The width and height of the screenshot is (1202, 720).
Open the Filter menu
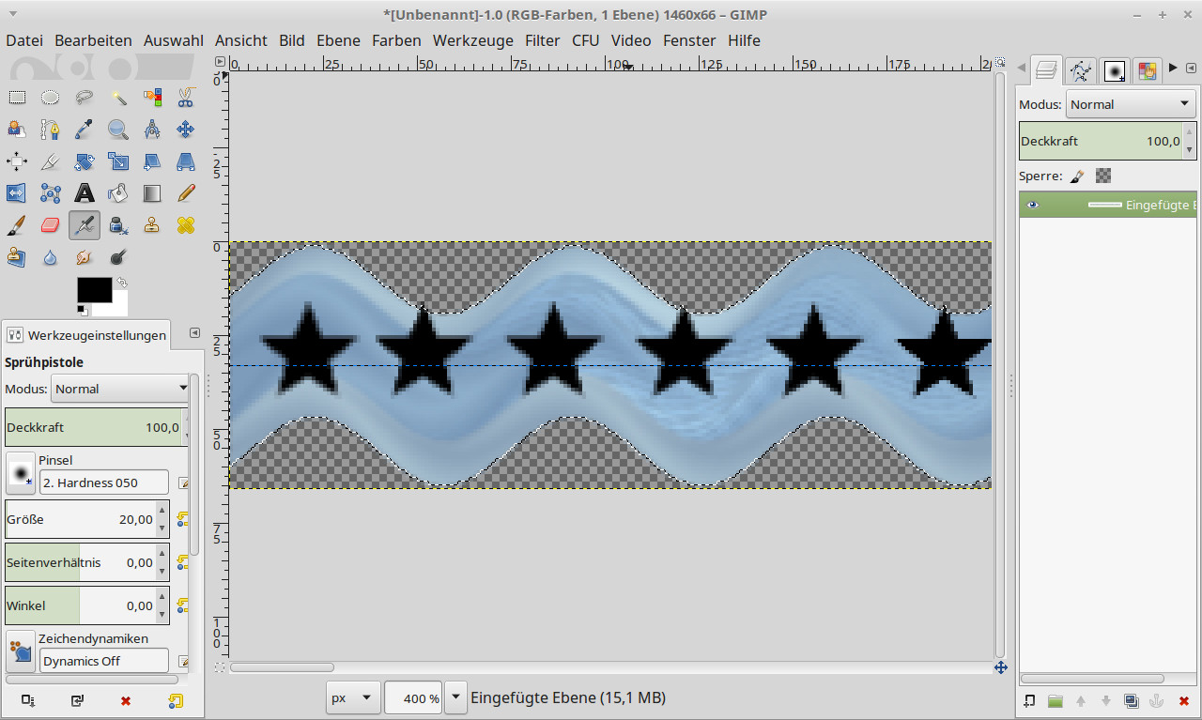pos(543,40)
